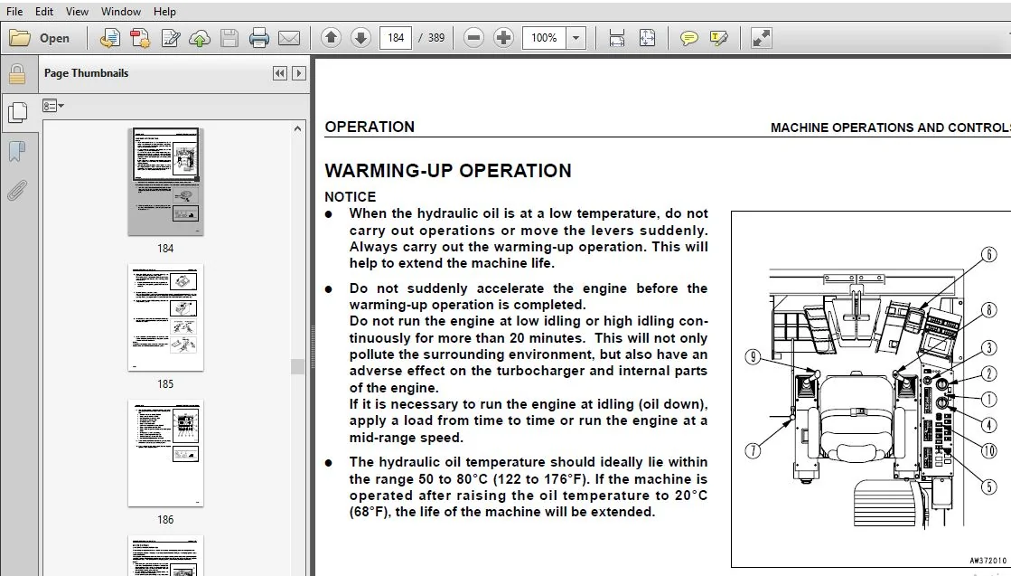
Task: Zoom out with the minus button
Action: (x=473, y=37)
